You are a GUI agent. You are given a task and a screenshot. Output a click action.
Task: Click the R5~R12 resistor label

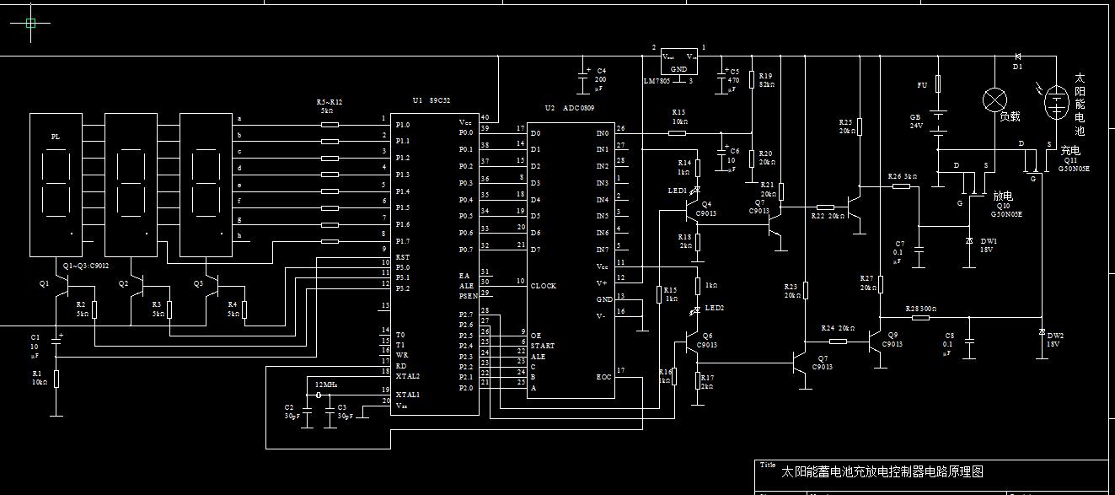tap(329, 102)
